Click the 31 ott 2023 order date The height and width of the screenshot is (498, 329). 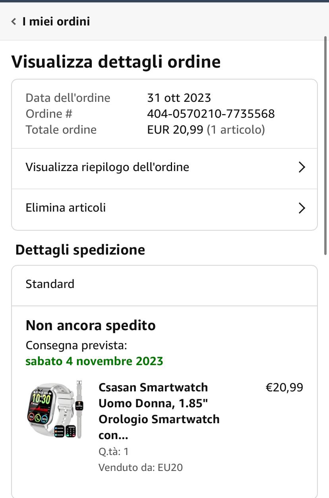[x=179, y=98]
